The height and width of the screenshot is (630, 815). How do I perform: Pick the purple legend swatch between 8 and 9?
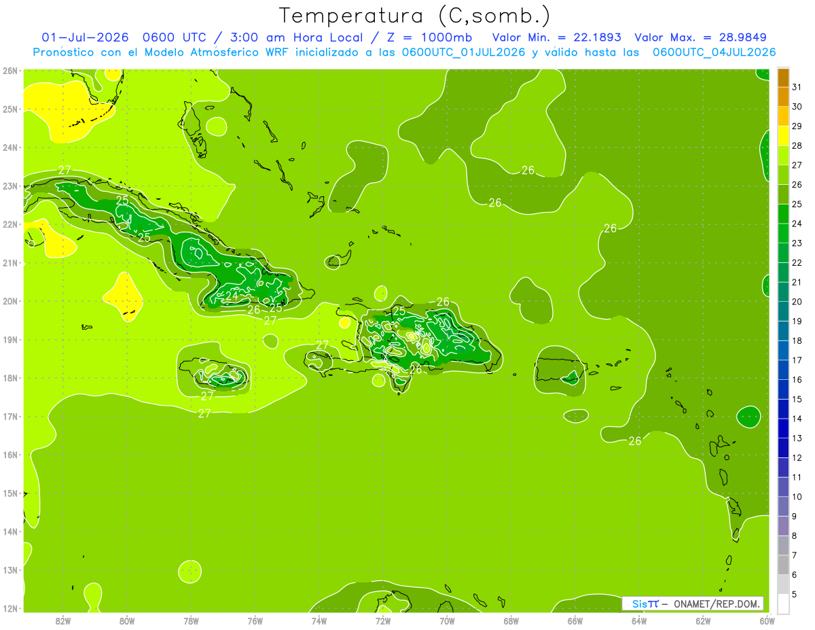pos(783,526)
